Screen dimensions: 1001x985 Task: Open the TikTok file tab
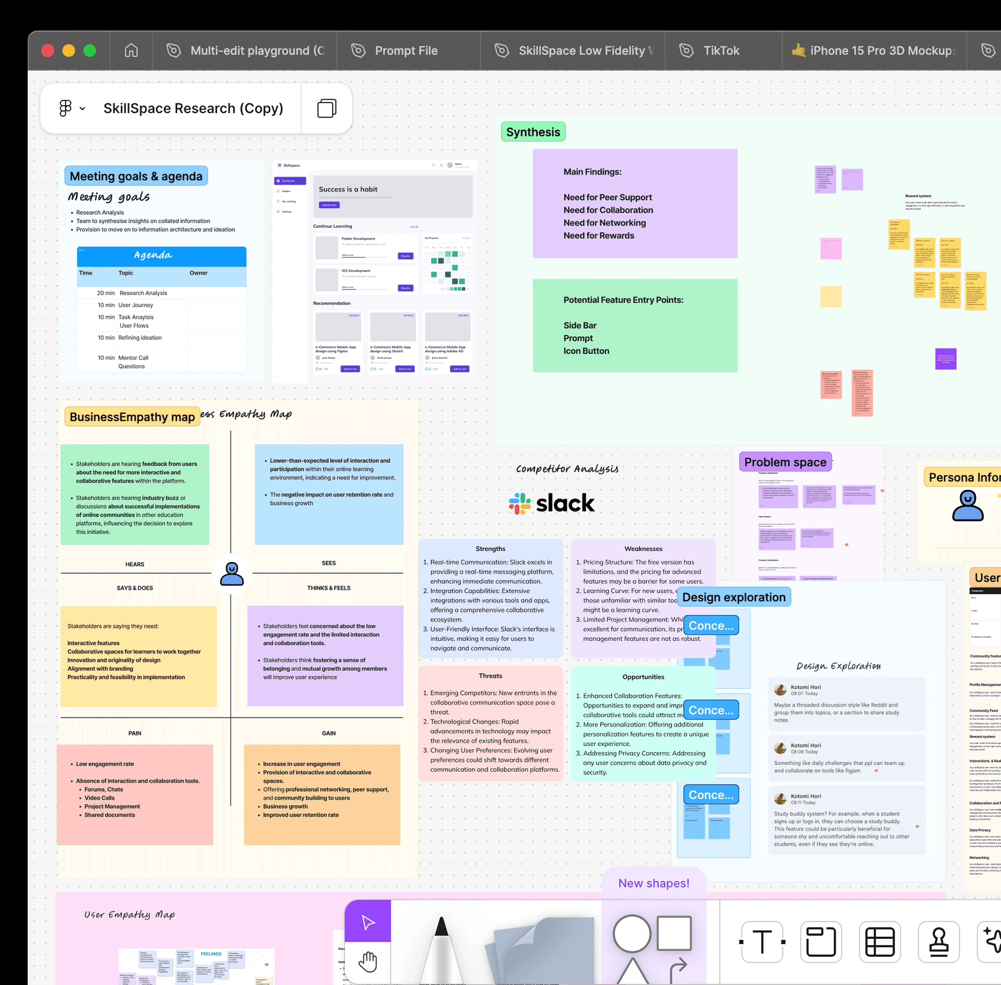[721, 50]
